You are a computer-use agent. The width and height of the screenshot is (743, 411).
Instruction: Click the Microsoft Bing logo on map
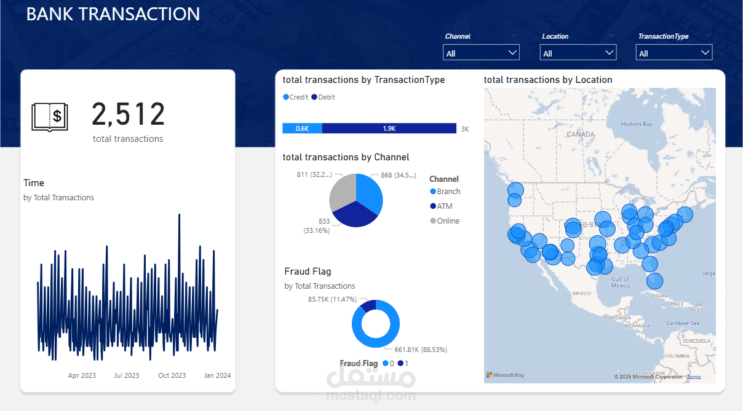point(505,375)
